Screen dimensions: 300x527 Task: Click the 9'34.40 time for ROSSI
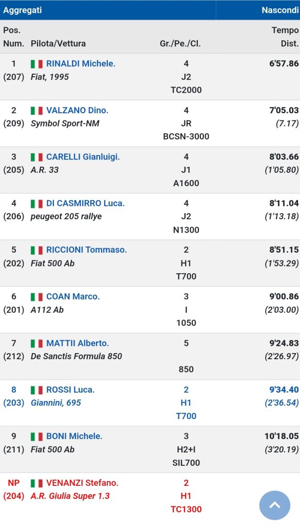pos(284,390)
